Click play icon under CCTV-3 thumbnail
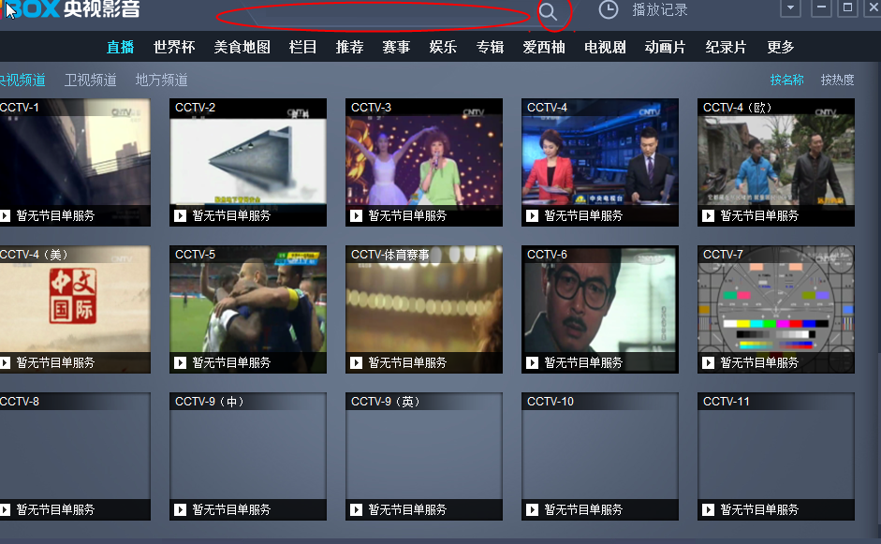 click(x=356, y=215)
